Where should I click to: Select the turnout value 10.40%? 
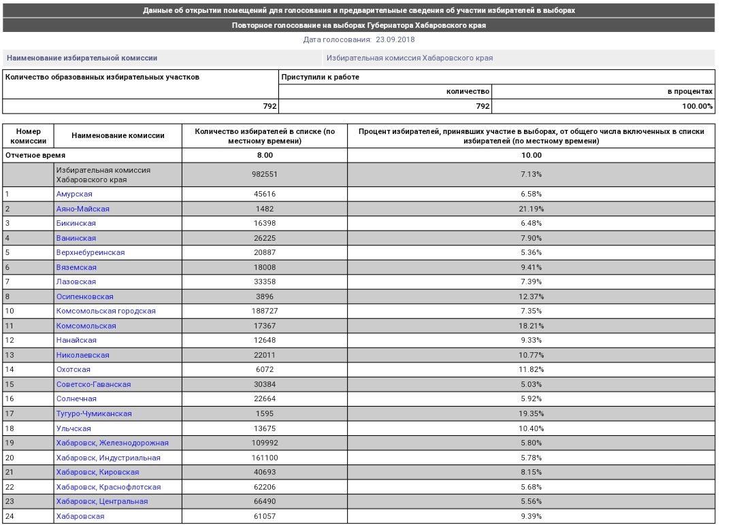531,428
